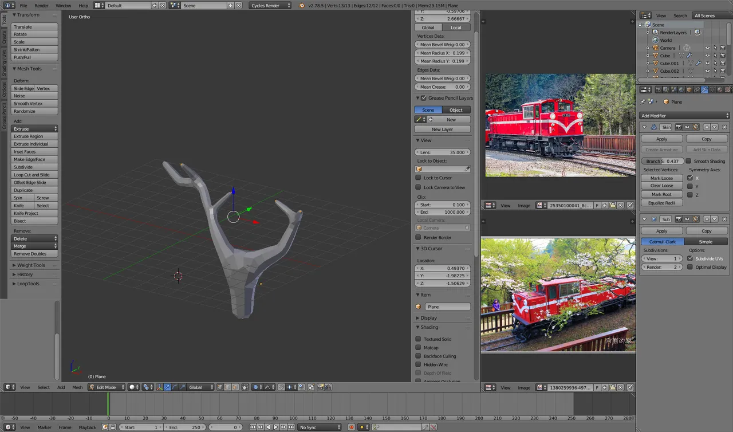Switch grease pencil source to Object

coord(456,110)
